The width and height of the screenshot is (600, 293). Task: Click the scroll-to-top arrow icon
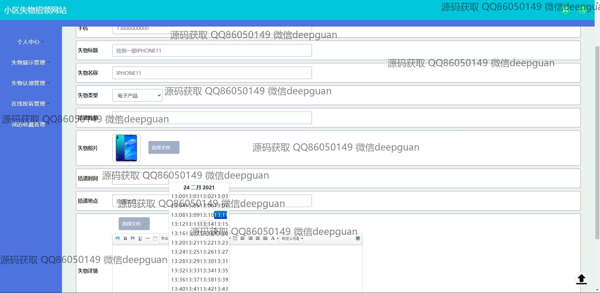(582, 279)
